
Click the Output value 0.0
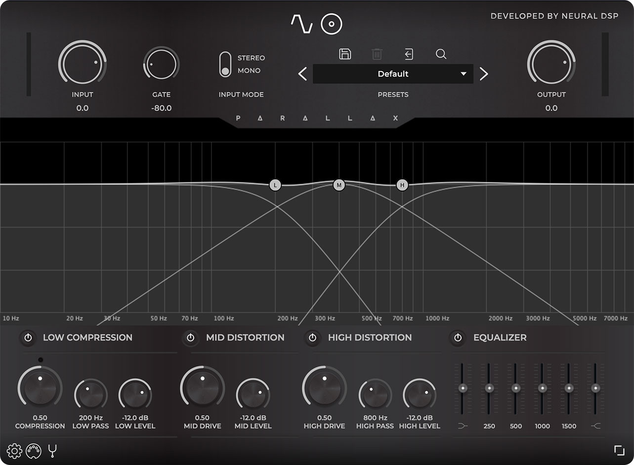551,108
